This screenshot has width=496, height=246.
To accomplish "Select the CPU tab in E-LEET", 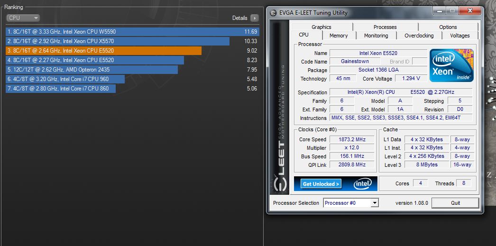I will 303,35.
